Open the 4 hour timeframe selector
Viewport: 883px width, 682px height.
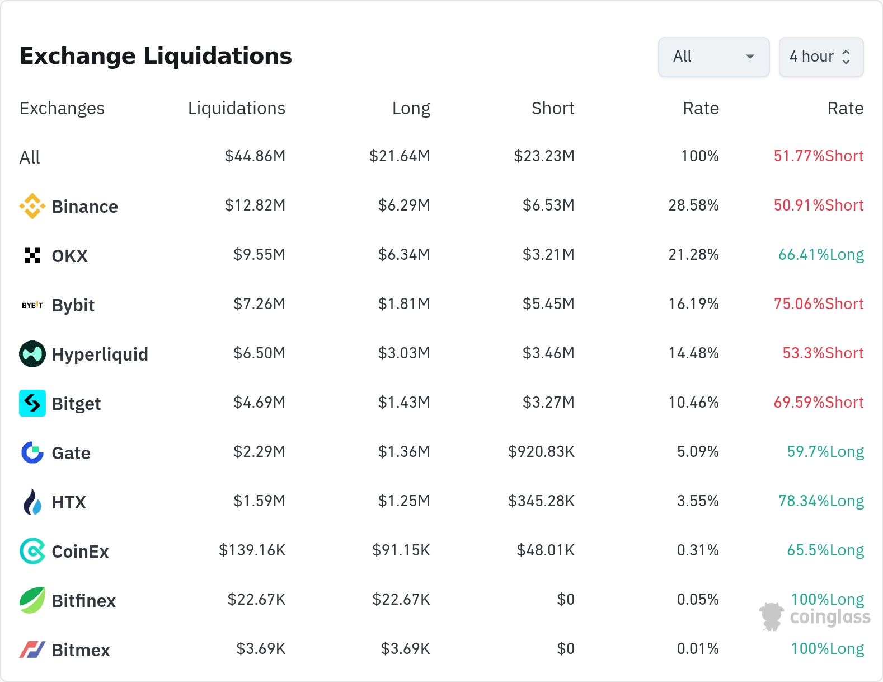[812, 57]
